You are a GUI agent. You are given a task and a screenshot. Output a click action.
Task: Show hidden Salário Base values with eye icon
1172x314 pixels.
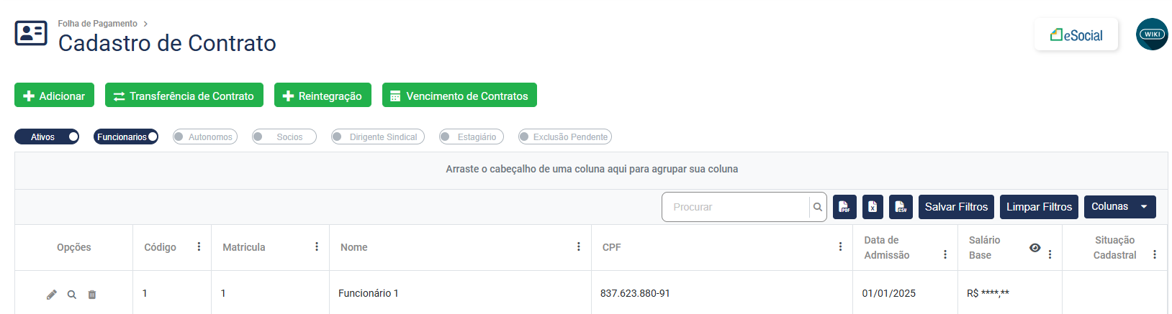1034,248
